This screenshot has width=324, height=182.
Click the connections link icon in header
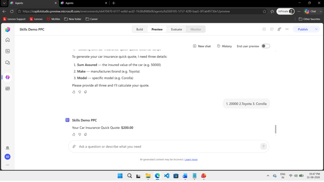[279, 29]
